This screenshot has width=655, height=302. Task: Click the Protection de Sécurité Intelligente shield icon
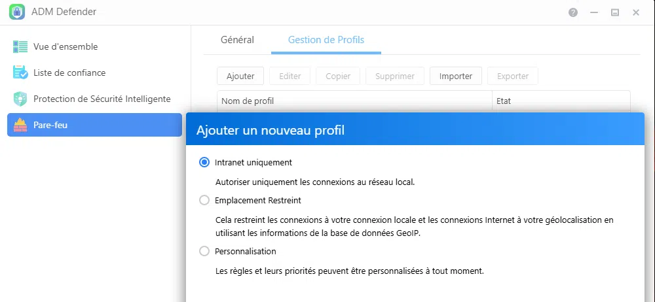20,99
